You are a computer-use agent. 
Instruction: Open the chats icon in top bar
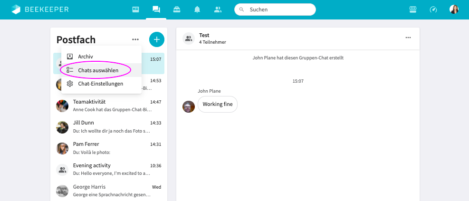(x=156, y=10)
